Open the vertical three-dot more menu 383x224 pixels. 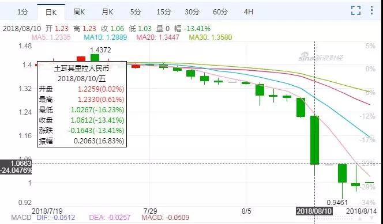point(372,10)
